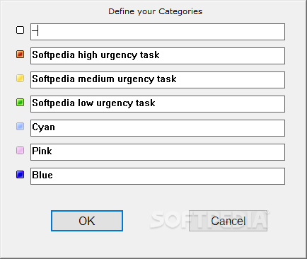Place cursor after the word 'Cyan'
Viewport: 307px width, 259px height.
tap(55, 127)
